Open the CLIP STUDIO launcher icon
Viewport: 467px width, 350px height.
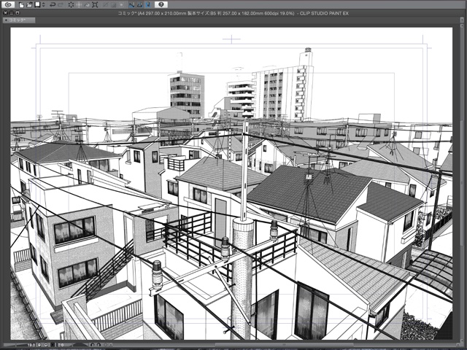tap(8, 4)
